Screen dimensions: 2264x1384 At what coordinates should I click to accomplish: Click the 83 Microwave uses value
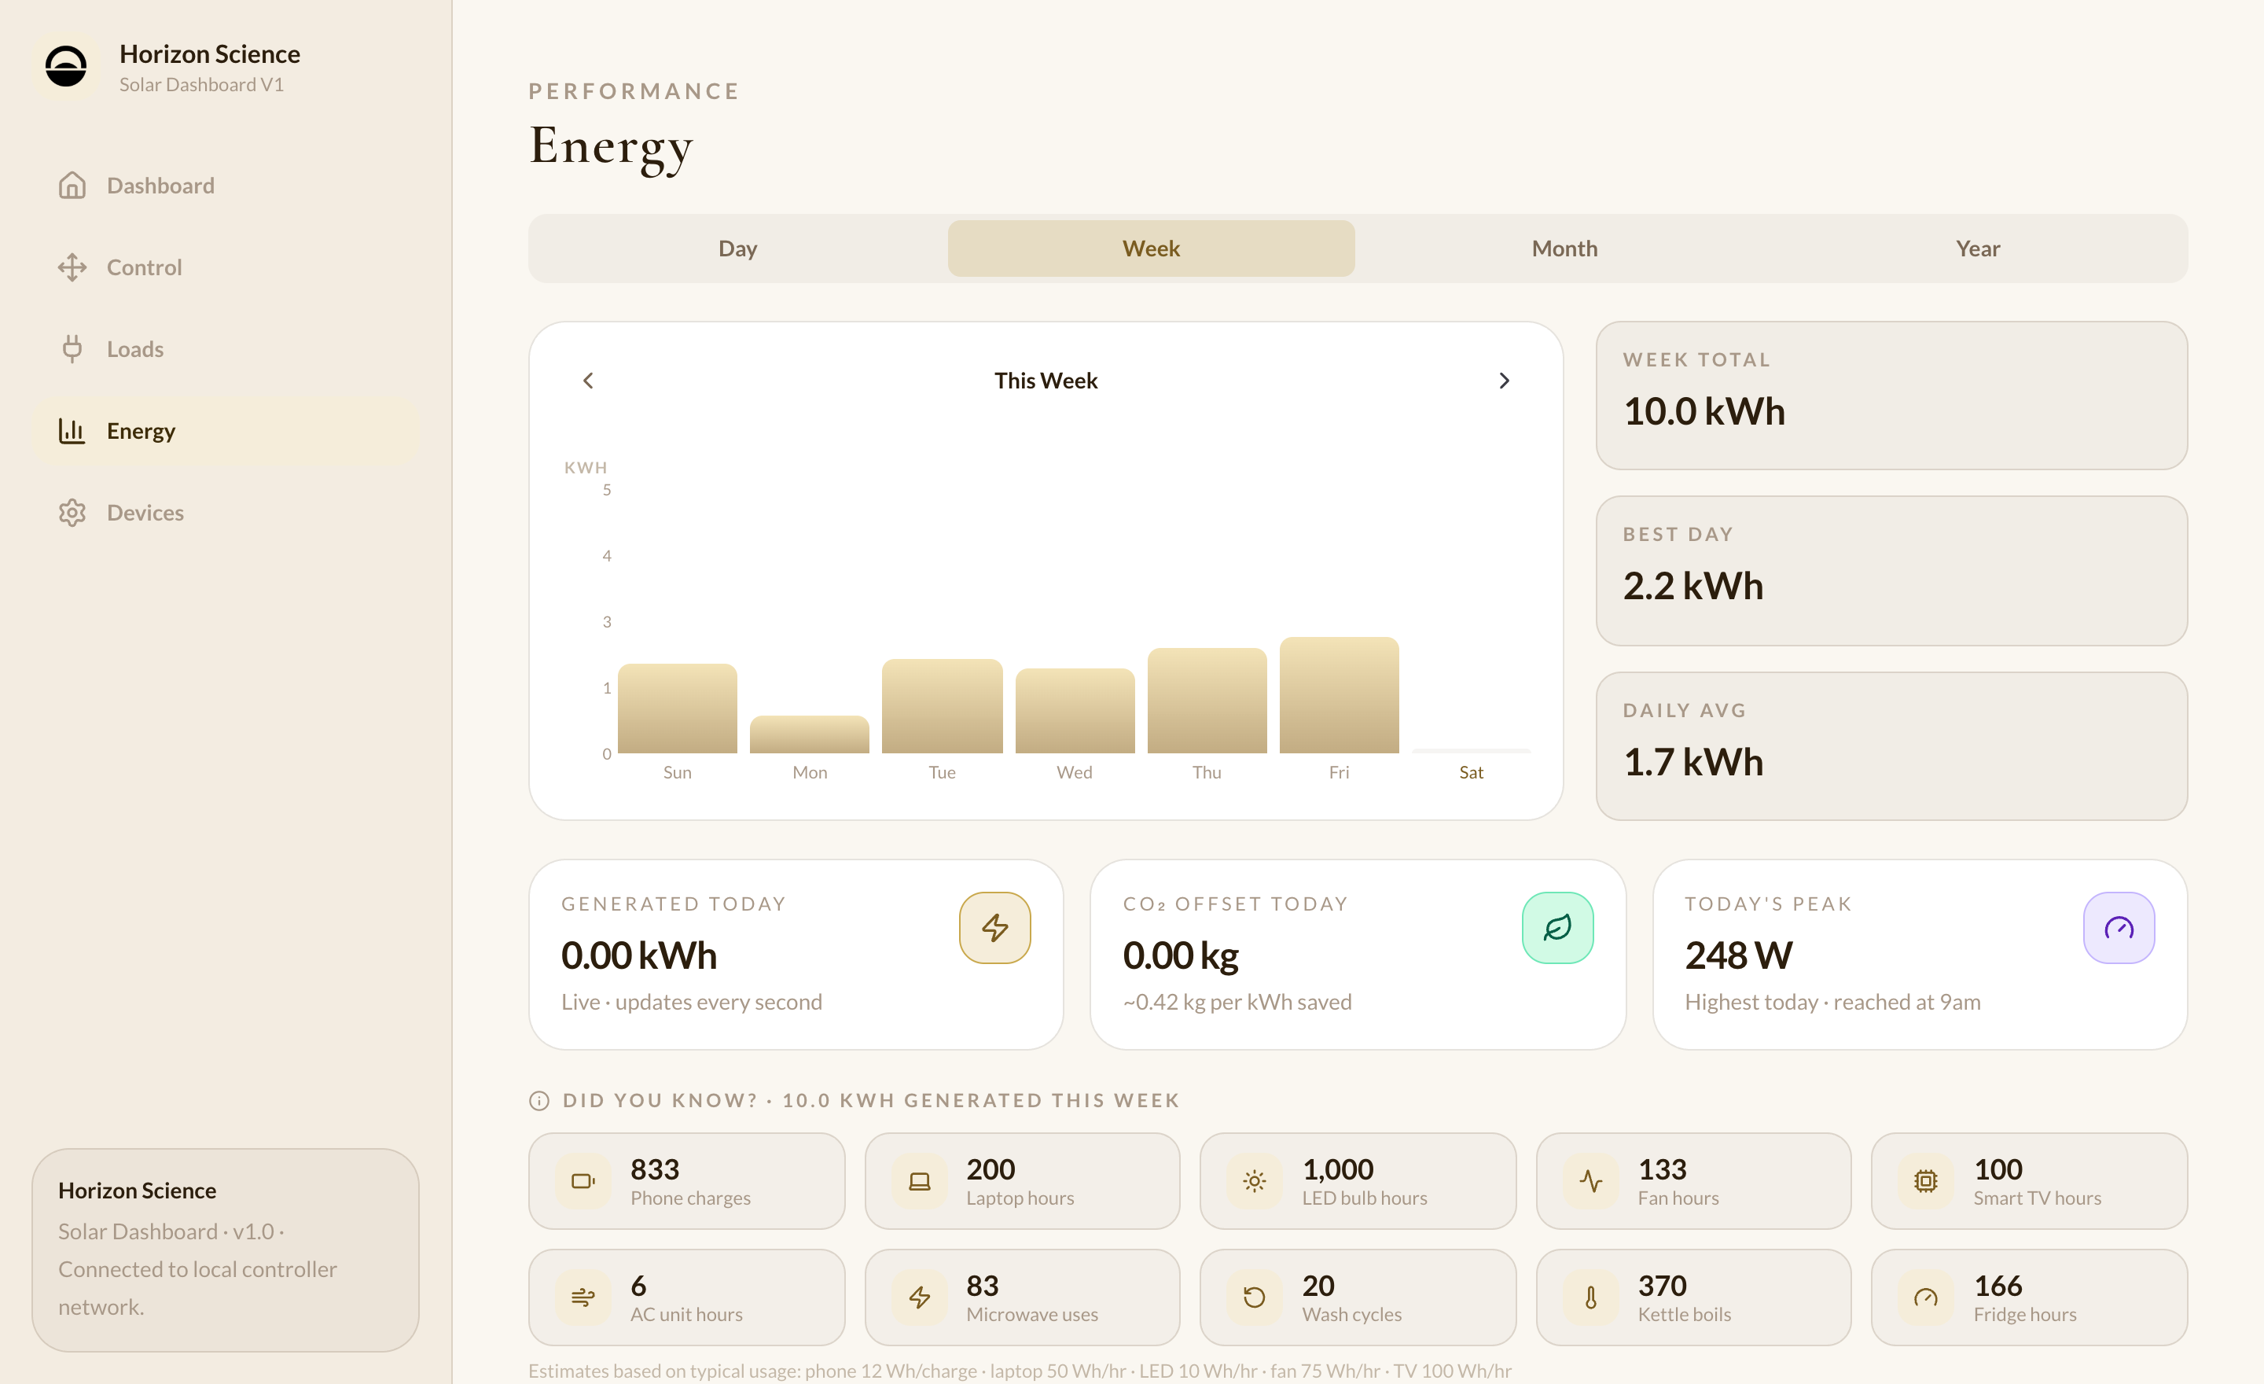pos(982,1286)
